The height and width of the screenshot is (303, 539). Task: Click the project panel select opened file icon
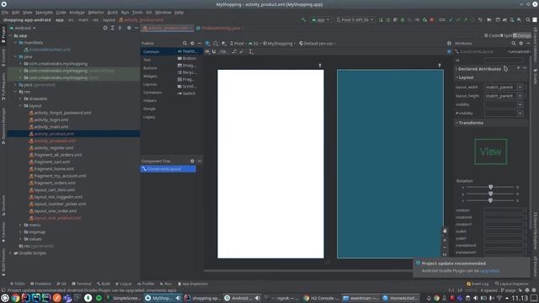click(105, 28)
